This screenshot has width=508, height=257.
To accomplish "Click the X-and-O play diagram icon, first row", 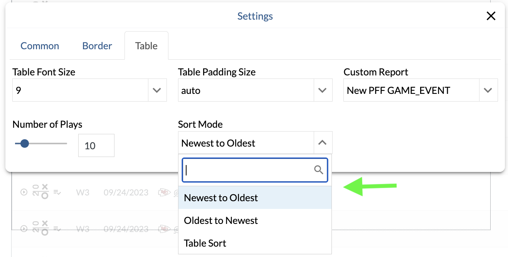I will tap(40, 192).
